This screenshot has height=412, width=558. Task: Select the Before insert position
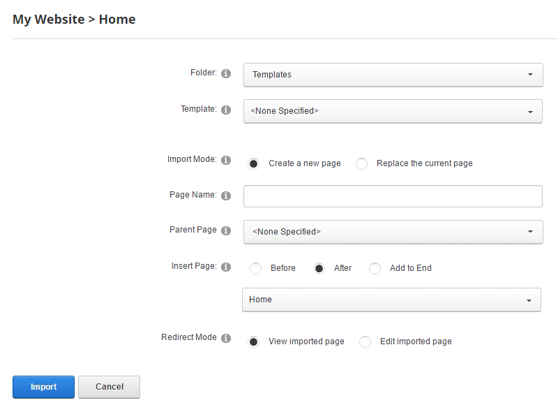(255, 268)
